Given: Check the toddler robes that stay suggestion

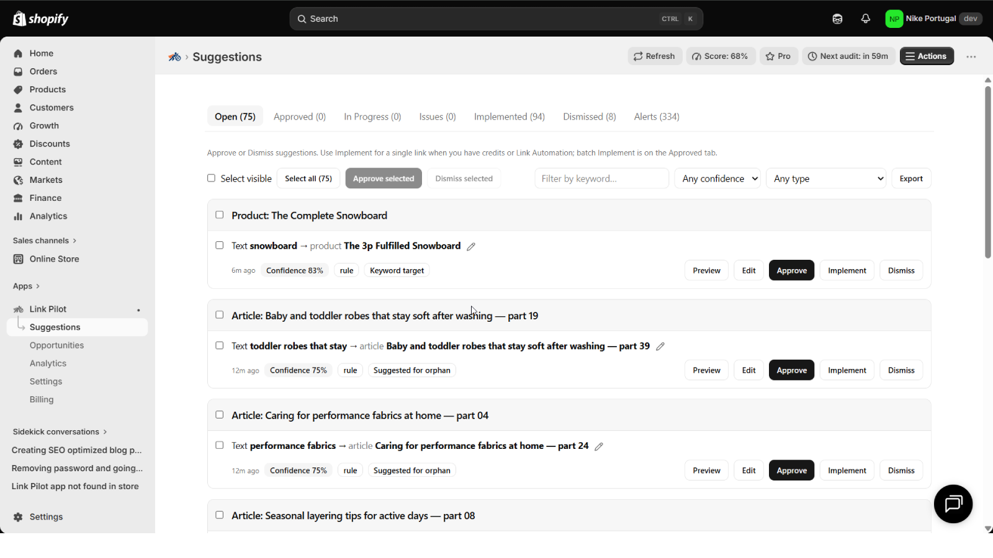Looking at the screenshot, I should click(219, 345).
